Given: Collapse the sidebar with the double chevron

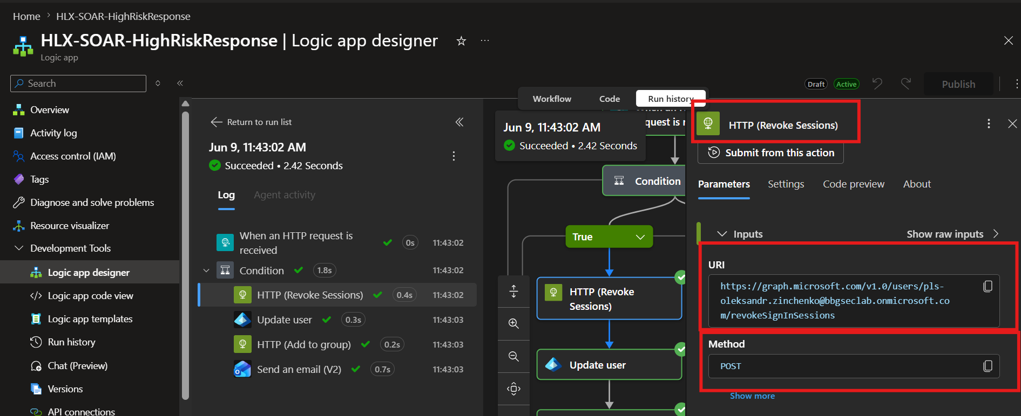Looking at the screenshot, I should pyautogui.click(x=180, y=83).
